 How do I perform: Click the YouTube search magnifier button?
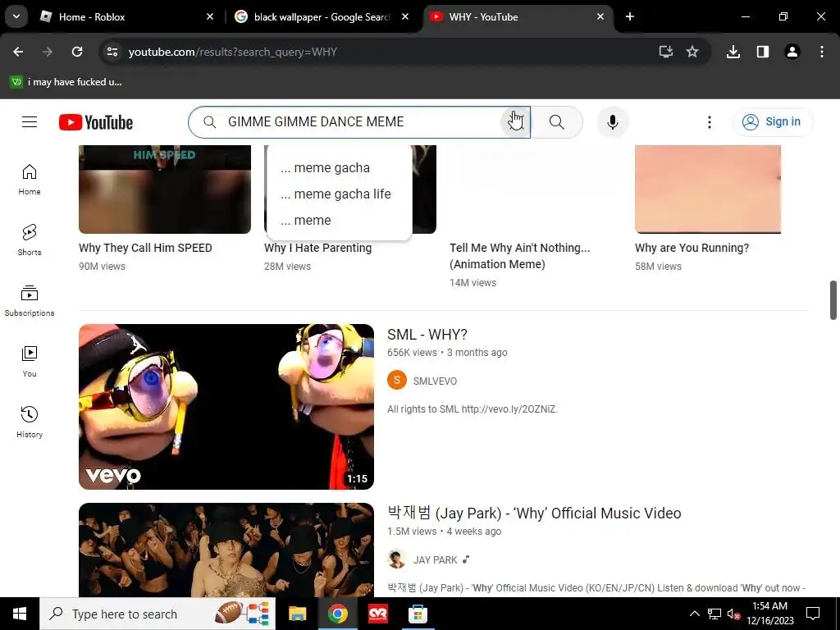(x=557, y=122)
